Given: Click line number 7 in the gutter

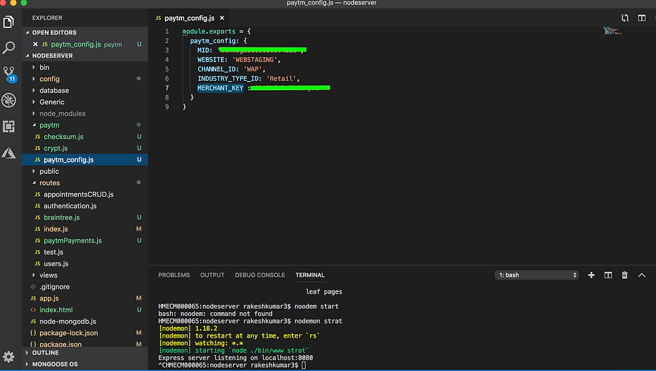Looking at the screenshot, I should click(x=167, y=88).
